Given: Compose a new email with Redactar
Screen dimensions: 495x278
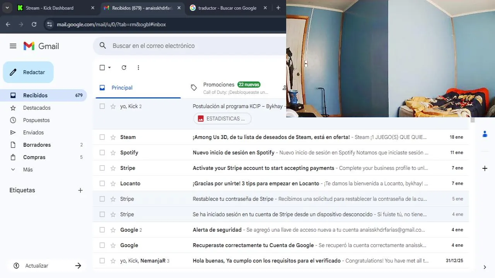Looking at the screenshot, I should [x=28, y=72].
